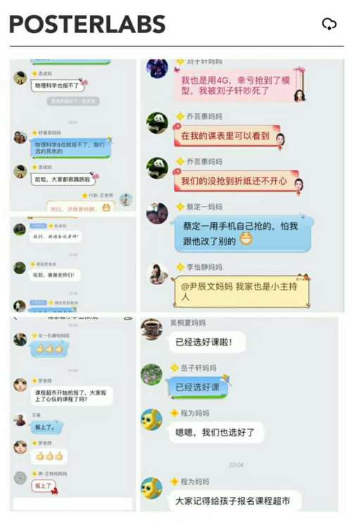Click the avatar of 李怡静妈妈
Viewport: 352px width, 523px height.
157,274
